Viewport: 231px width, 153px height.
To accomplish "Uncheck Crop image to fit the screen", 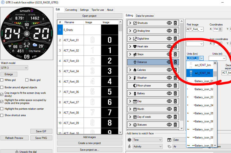I will pyautogui.click(x=2, y=94).
